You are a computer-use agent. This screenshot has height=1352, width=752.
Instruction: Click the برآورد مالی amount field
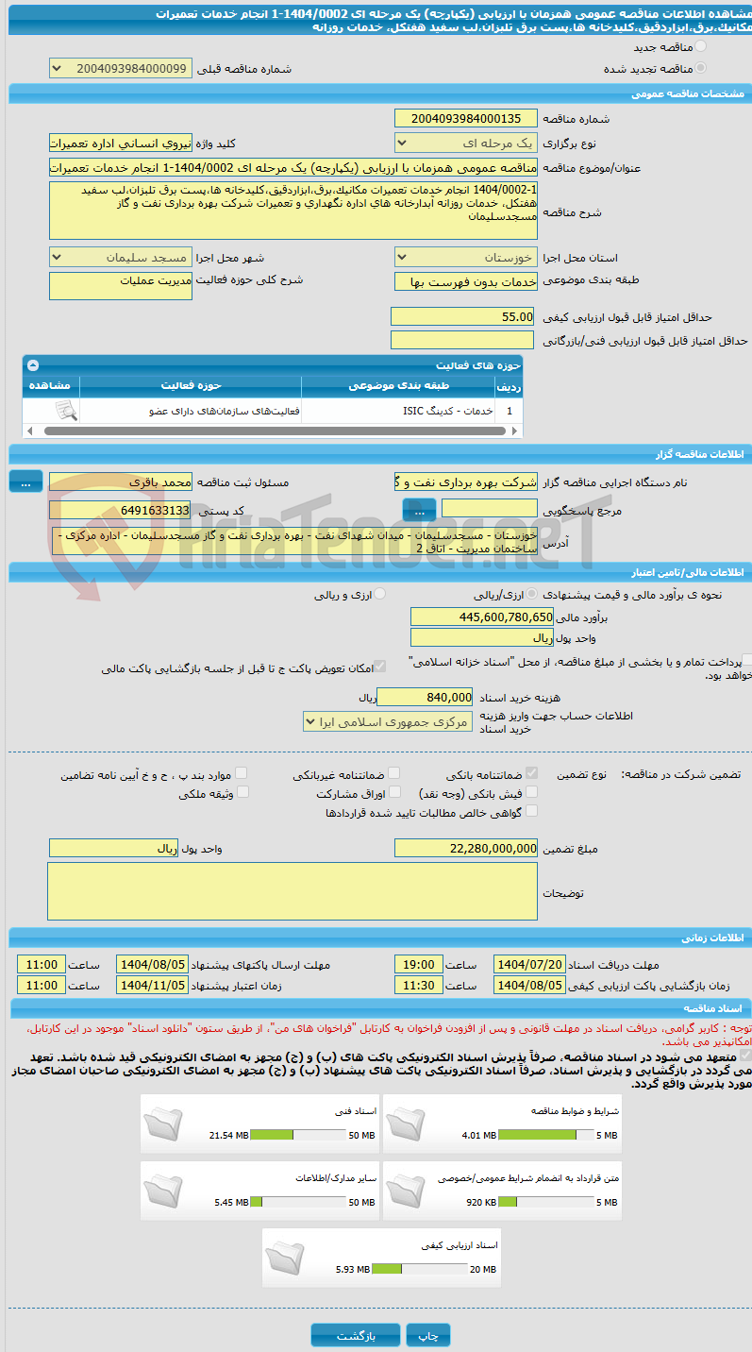(x=482, y=617)
